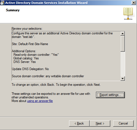
Task: Click the scroll up arrow in summary box
Action: (x=123, y=34)
